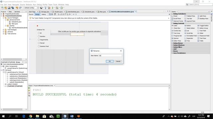Open the Start Page tab

pyautogui.click(x=32, y=12)
